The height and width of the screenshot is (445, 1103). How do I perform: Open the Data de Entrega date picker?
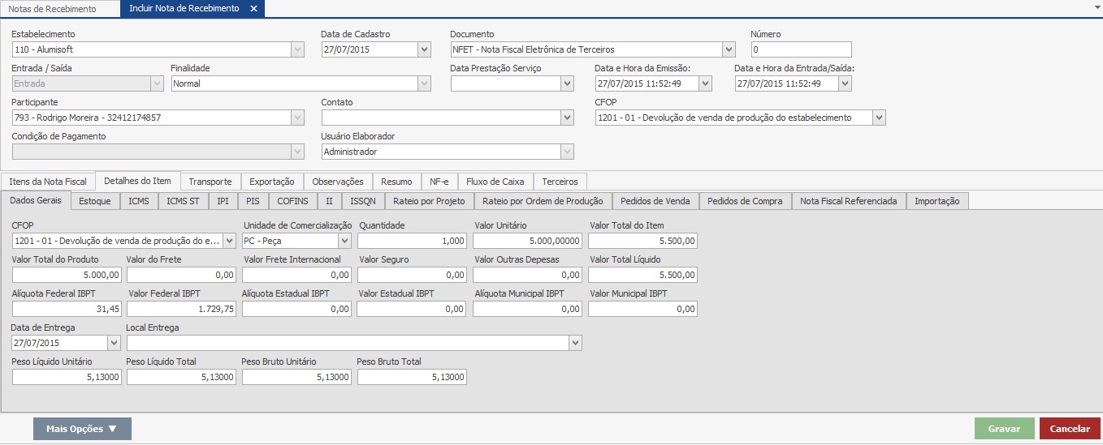tap(114, 343)
